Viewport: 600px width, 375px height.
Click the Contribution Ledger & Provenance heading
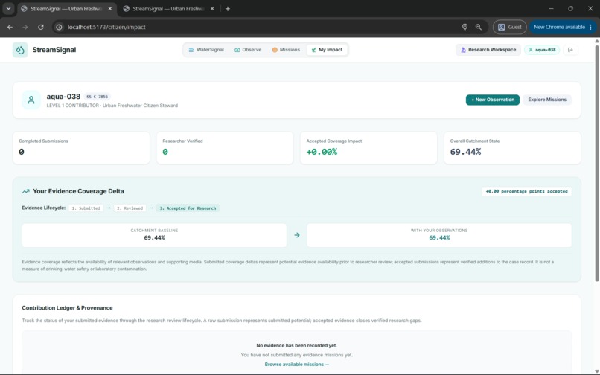coord(67,307)
